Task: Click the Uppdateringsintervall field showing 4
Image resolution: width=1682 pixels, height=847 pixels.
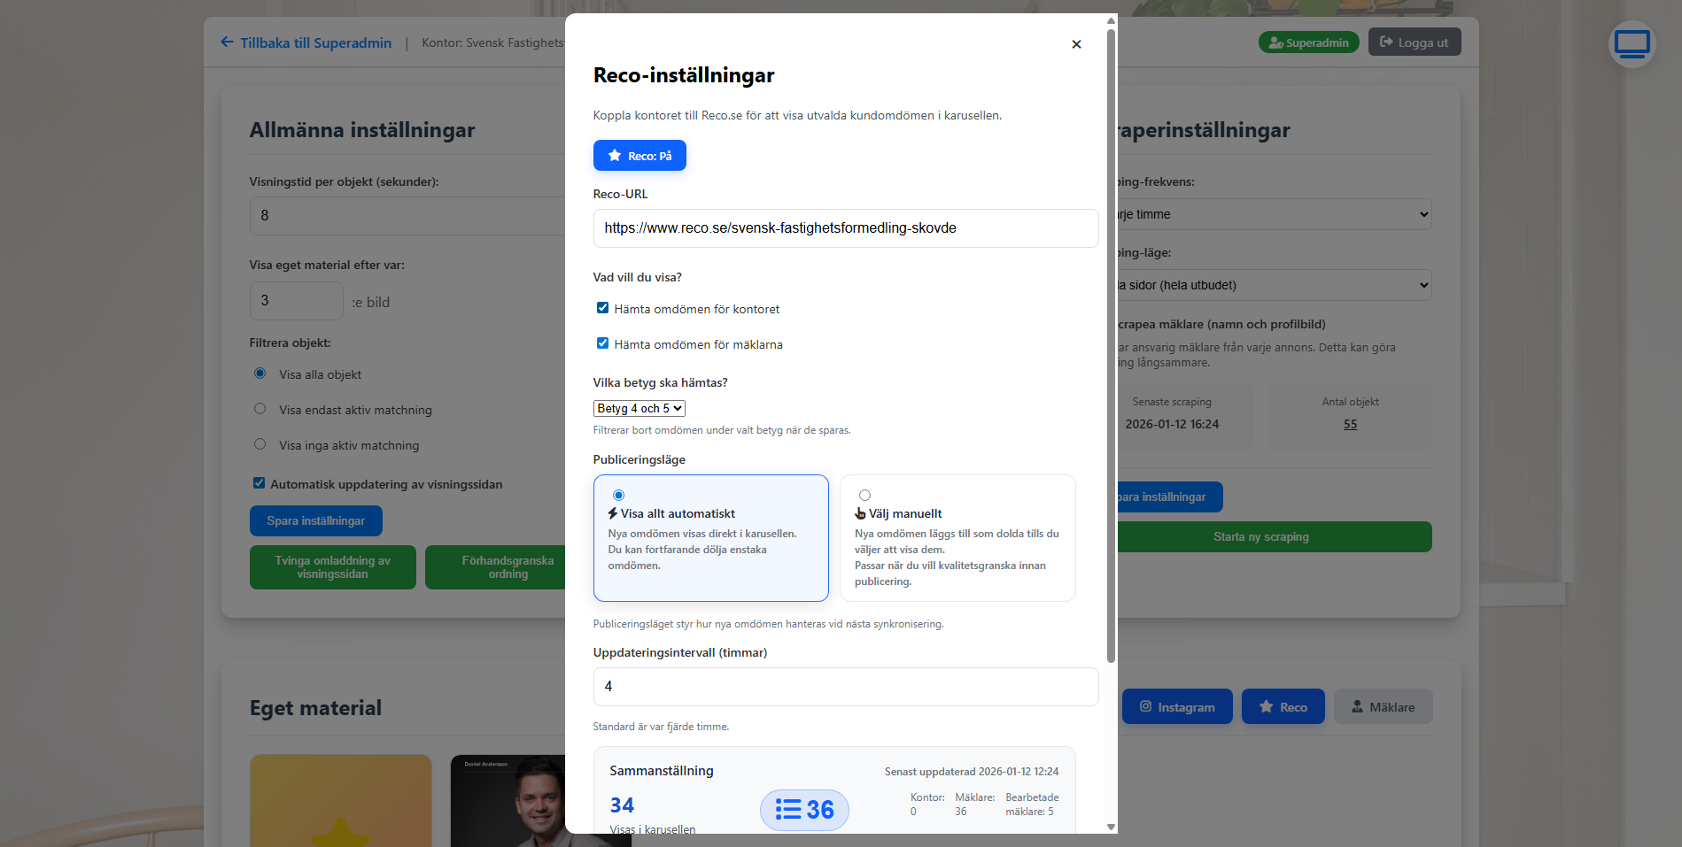Action: click(846, 687)
